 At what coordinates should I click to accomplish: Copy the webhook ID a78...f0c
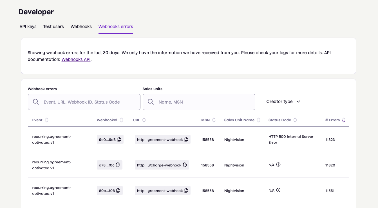click(118, 165)
